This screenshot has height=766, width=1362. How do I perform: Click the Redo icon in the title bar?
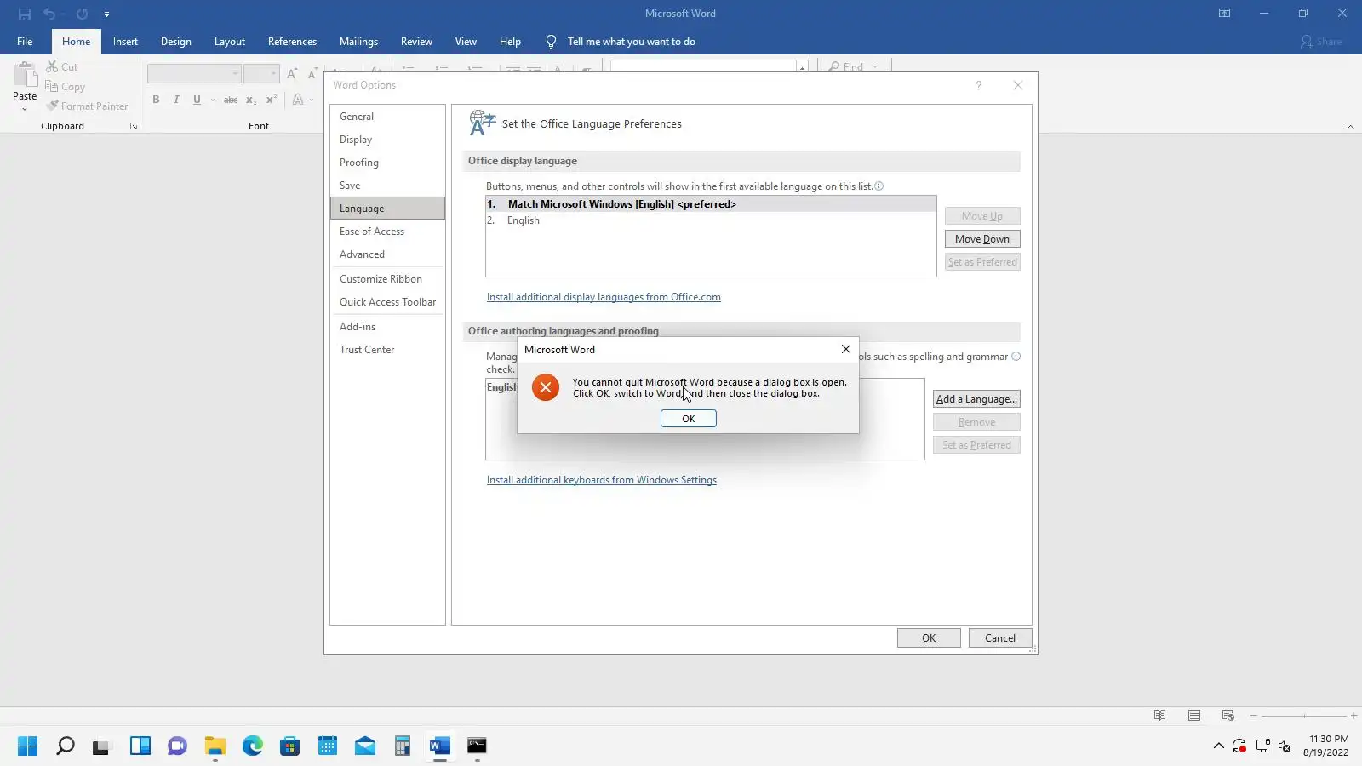(82, 14)
